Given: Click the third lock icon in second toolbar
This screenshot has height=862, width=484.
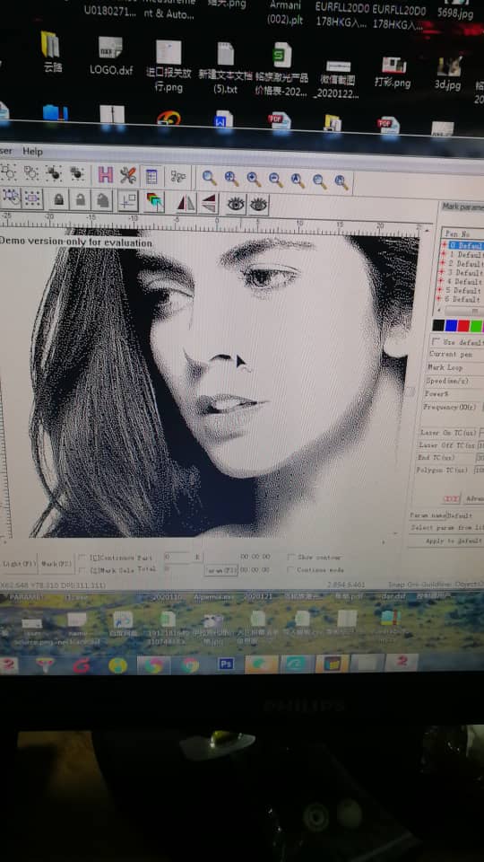Looking at the screenshot, I should (102, 200).
